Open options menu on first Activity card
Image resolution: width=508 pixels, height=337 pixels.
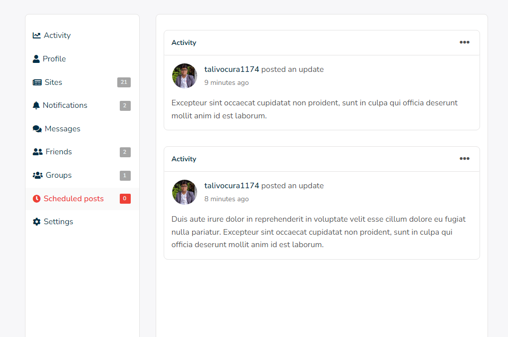464,42
